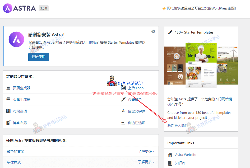
Task: Open the 自定义字体 link
Action: coord(137,111)
